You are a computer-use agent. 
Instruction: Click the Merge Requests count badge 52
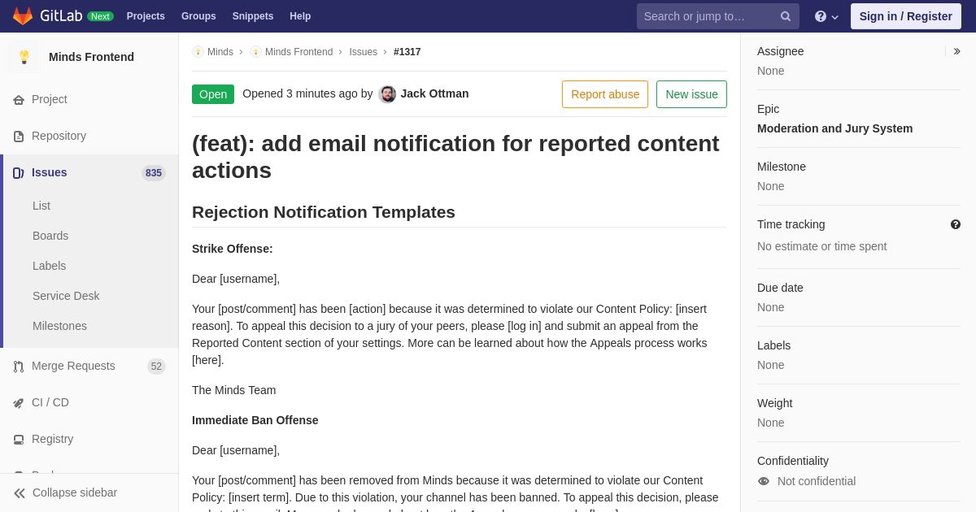[156, 367]
